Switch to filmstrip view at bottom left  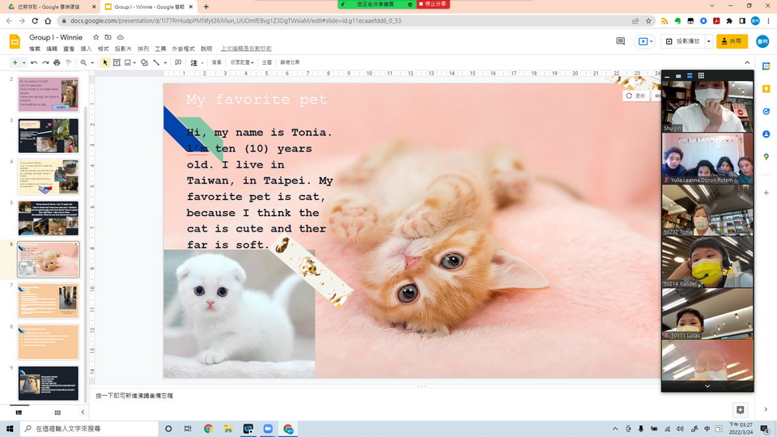click(18, 412)
